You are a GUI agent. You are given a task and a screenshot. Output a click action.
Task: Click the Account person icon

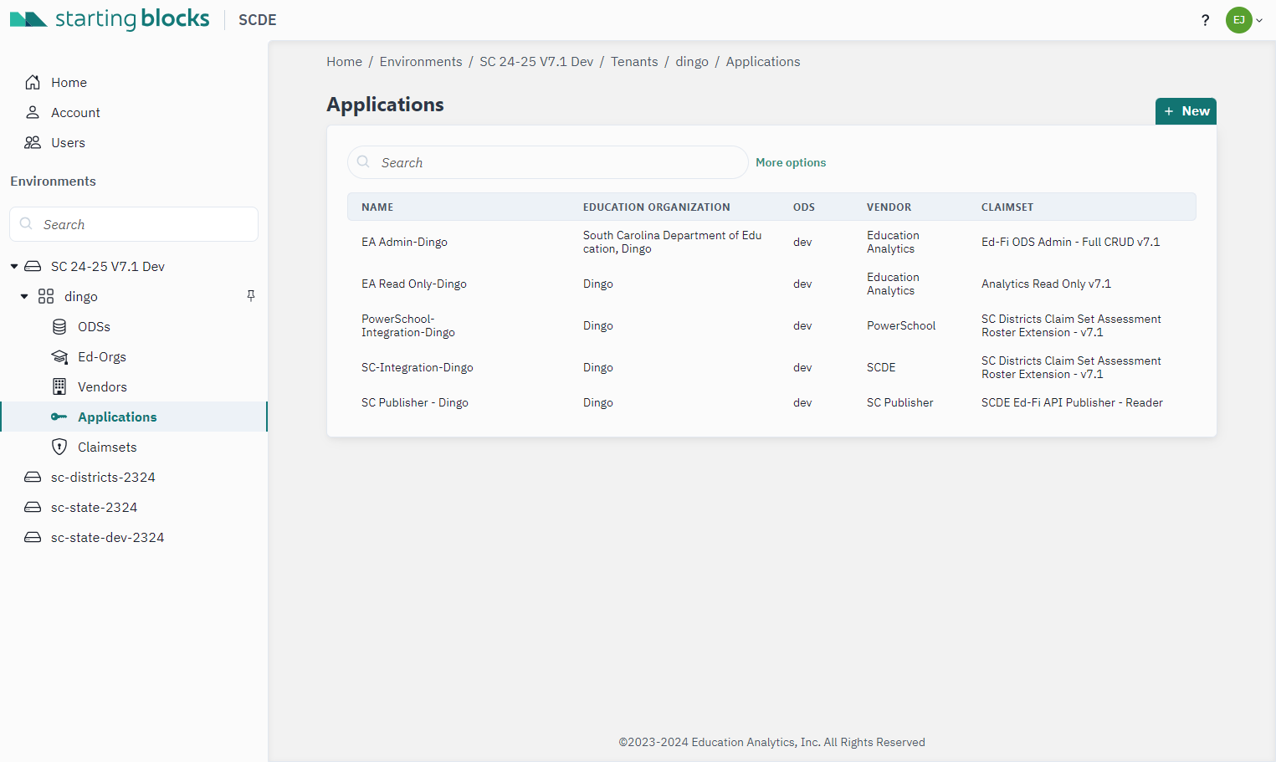pos(33,112)
